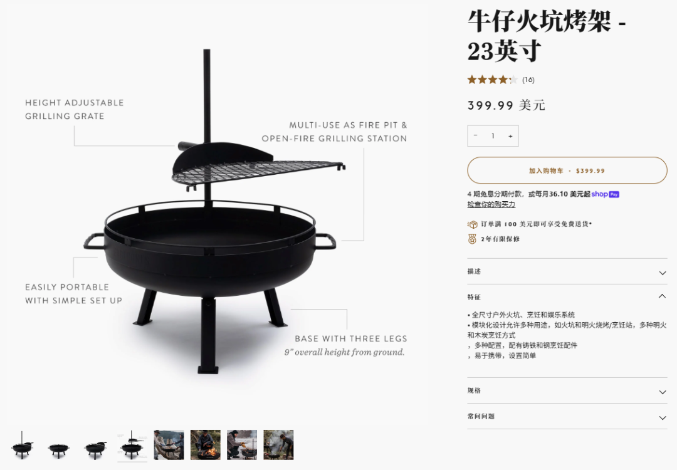The width and height of the screenshot is (677, 470).
Task: Click the Shop Pay logo
Action: coord(606,194)
